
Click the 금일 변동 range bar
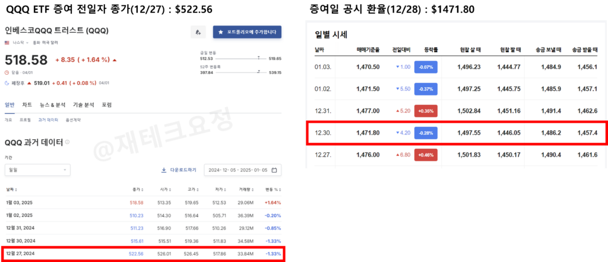point(240,59)
